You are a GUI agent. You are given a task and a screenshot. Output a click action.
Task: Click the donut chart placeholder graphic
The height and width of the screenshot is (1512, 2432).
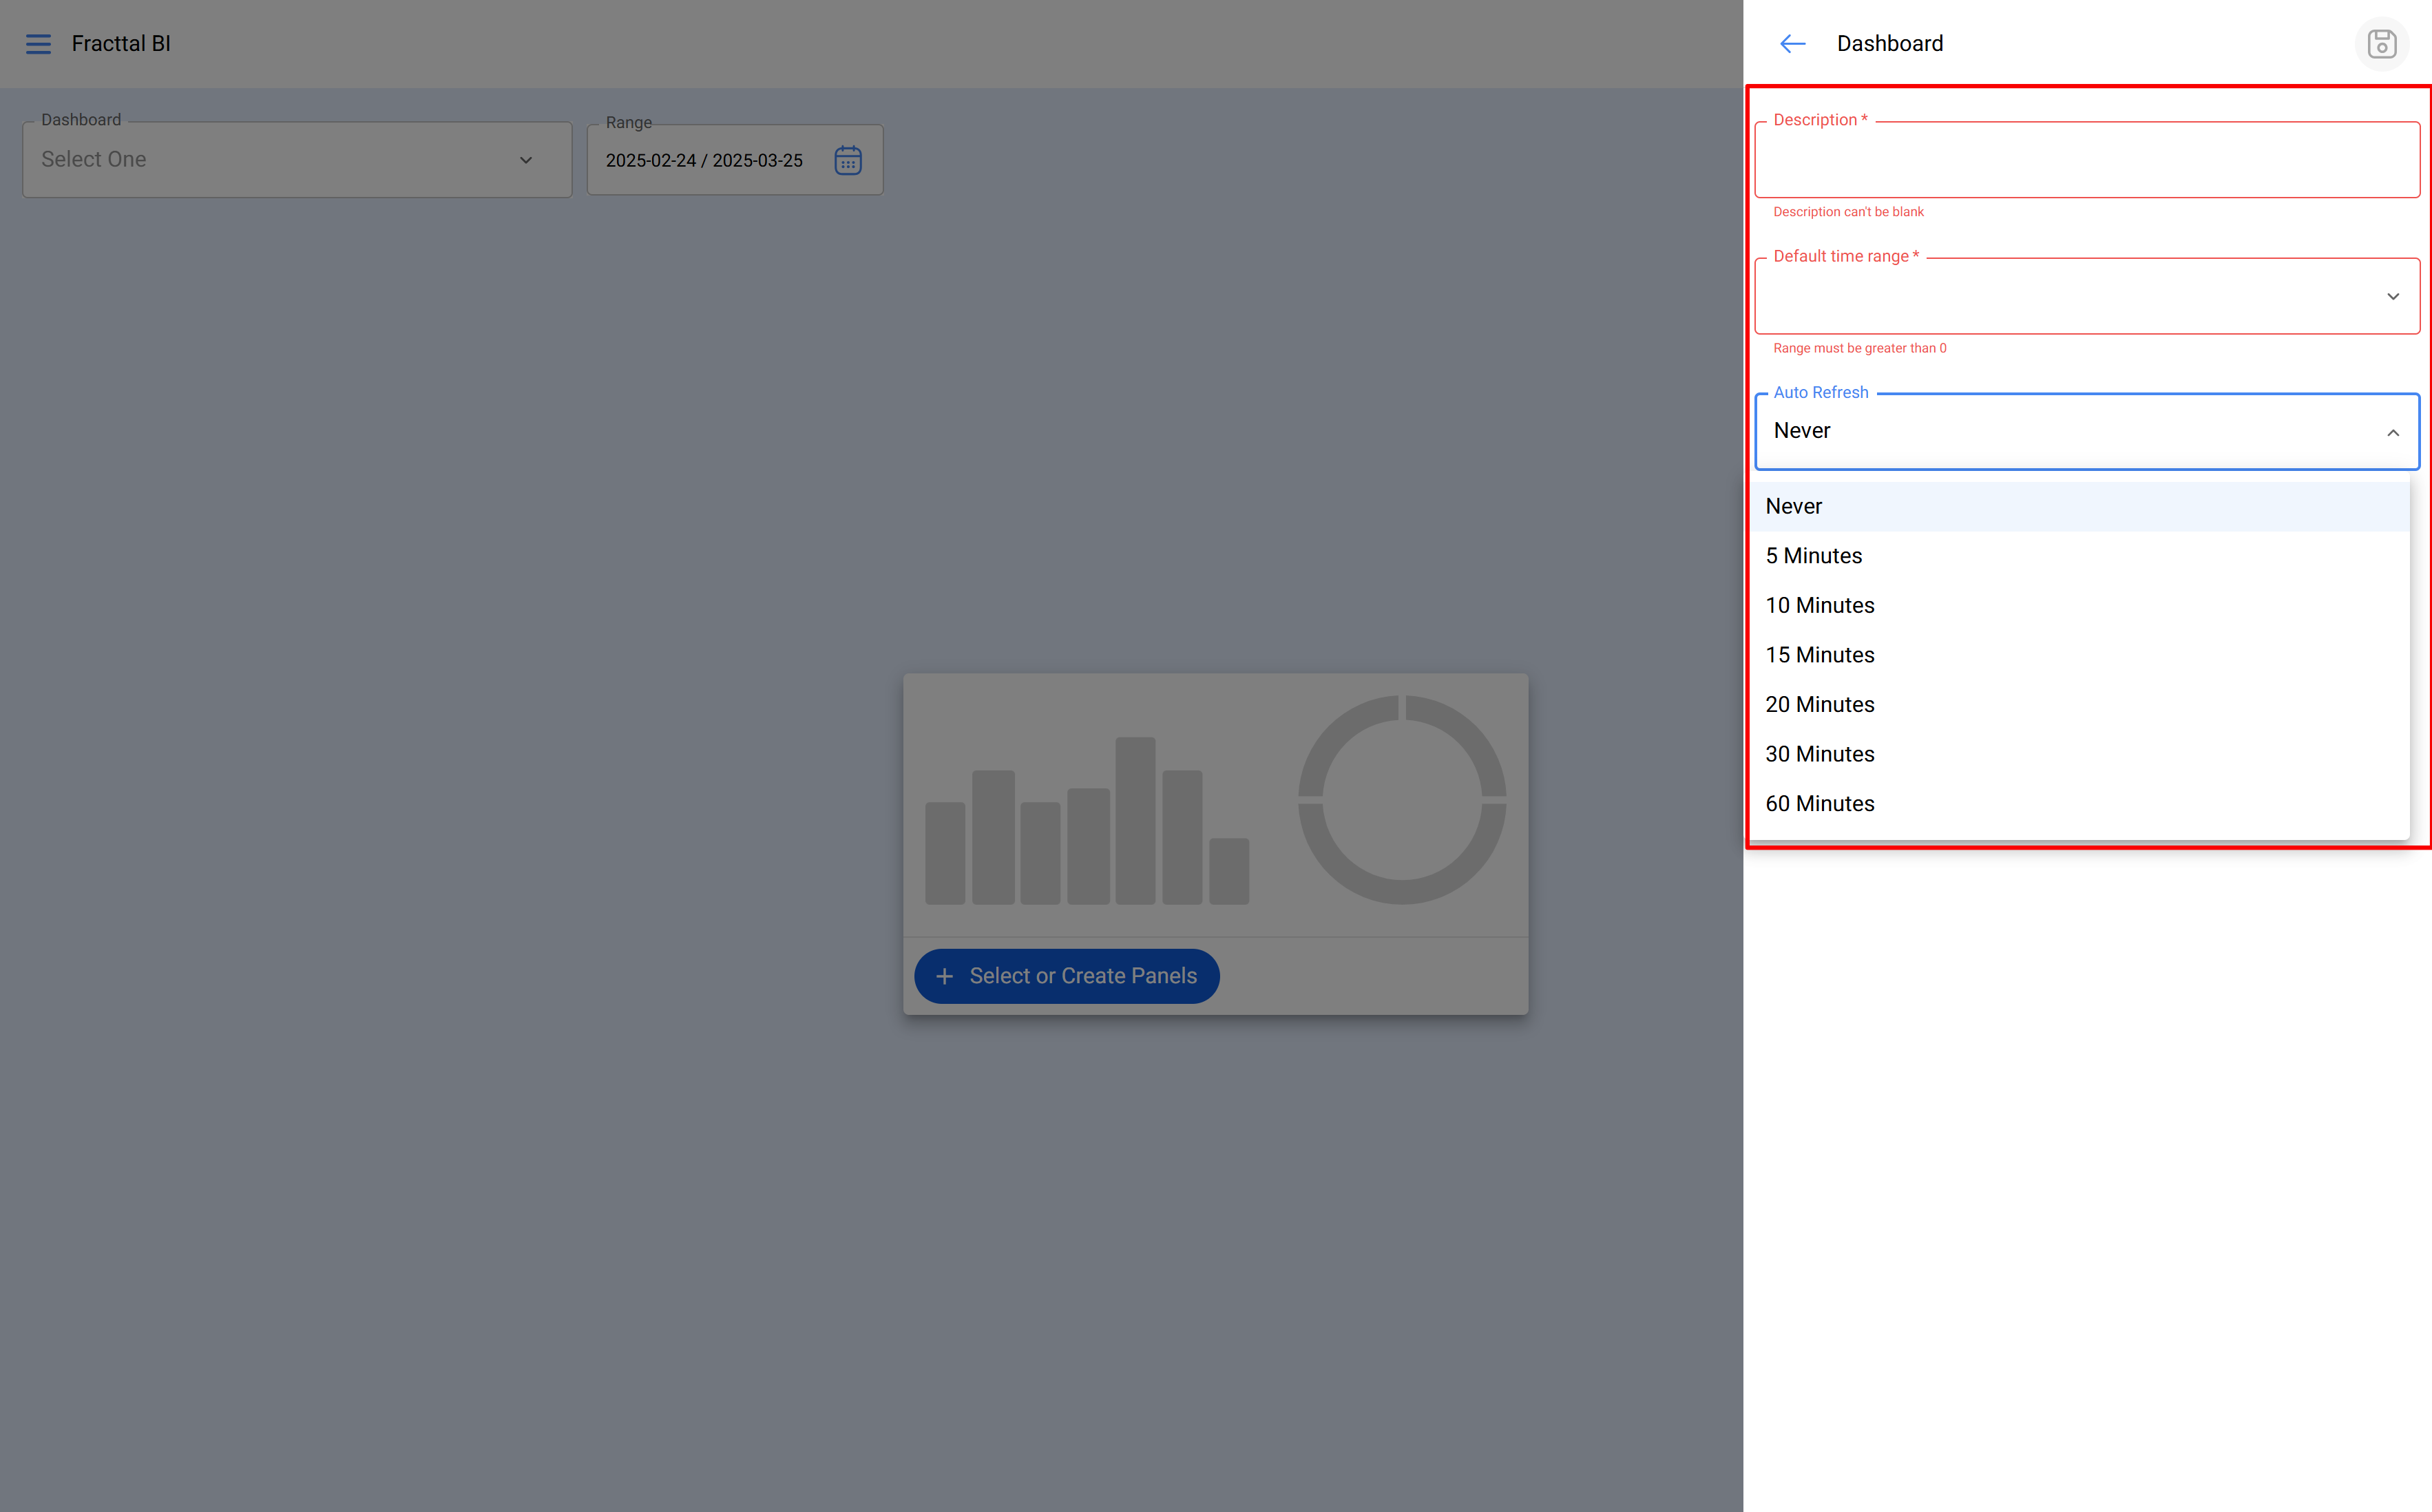click(1402, 800)
